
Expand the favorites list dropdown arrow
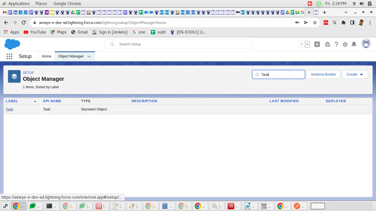[307, 44]
